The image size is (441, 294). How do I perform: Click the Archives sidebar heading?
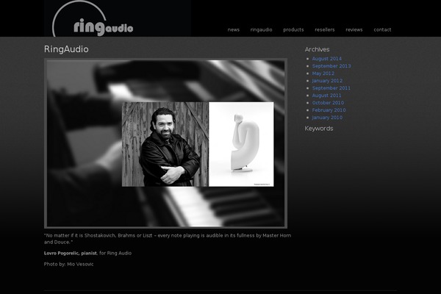tap(317, 49)
